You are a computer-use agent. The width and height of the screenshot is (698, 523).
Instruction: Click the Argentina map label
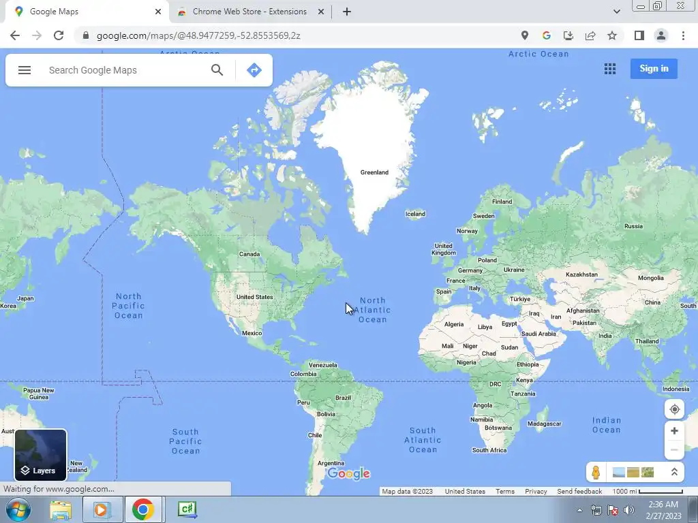[x=331, y=463]
